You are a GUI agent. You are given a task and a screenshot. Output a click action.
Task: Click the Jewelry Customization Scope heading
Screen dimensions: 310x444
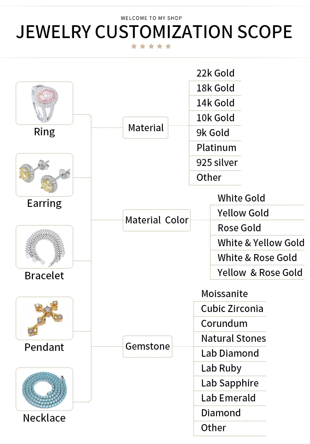[154, 32]
